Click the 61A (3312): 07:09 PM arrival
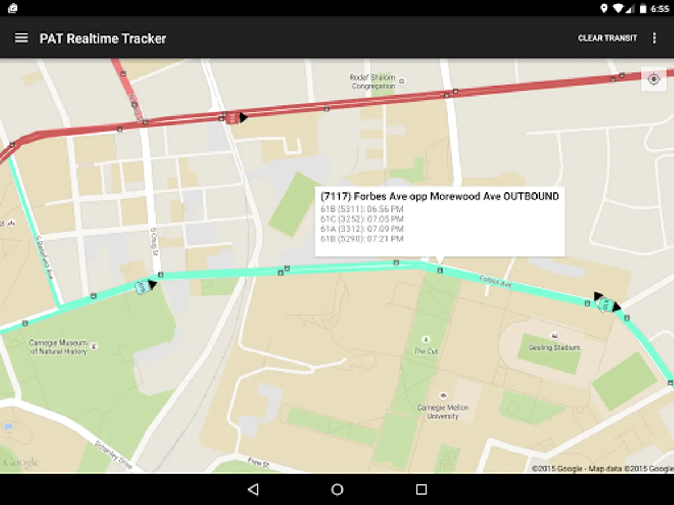The image size is (674, 505). point(362,229)
